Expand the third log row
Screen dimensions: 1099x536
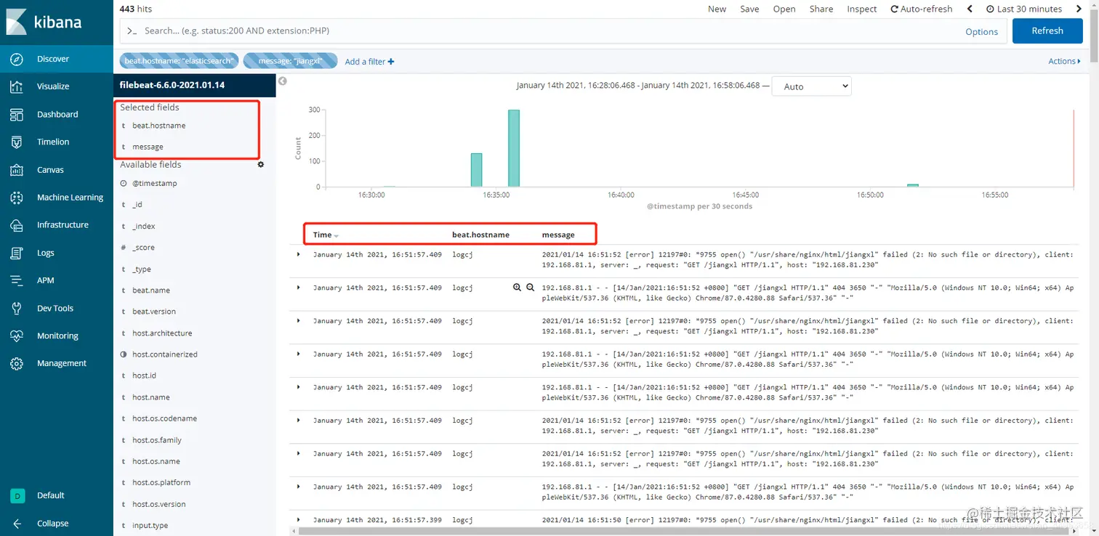299,320
